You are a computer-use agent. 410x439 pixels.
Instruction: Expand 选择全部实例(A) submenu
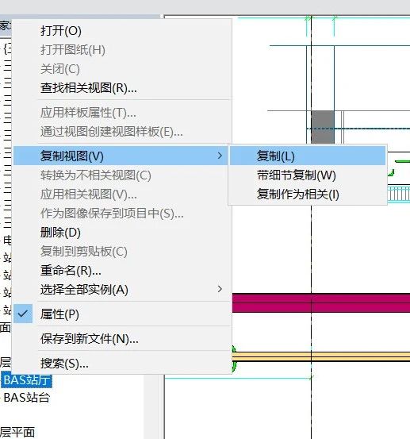[x=122, y=290]
